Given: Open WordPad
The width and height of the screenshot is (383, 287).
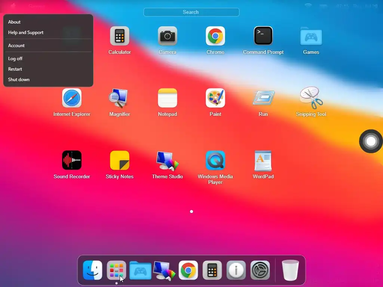Looking at the screenshot, I should (263, 161).
